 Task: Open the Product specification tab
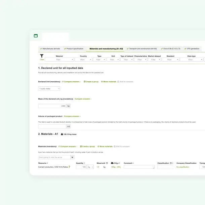[74, 49]
